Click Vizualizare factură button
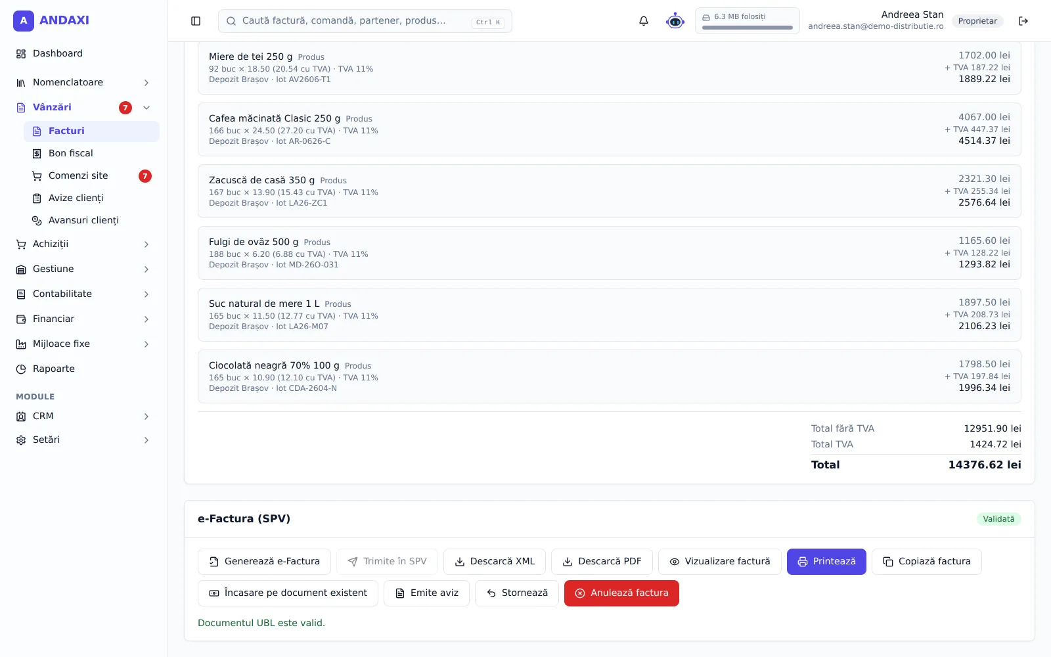Image resolution: width=1051 pixels, height=657 pixels. click(720, 562)
